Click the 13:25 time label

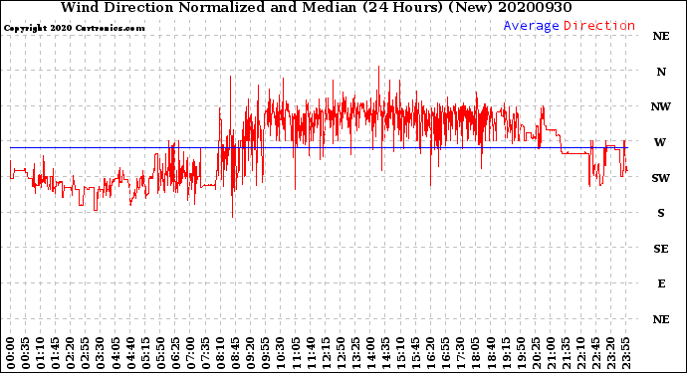[355, 353]
